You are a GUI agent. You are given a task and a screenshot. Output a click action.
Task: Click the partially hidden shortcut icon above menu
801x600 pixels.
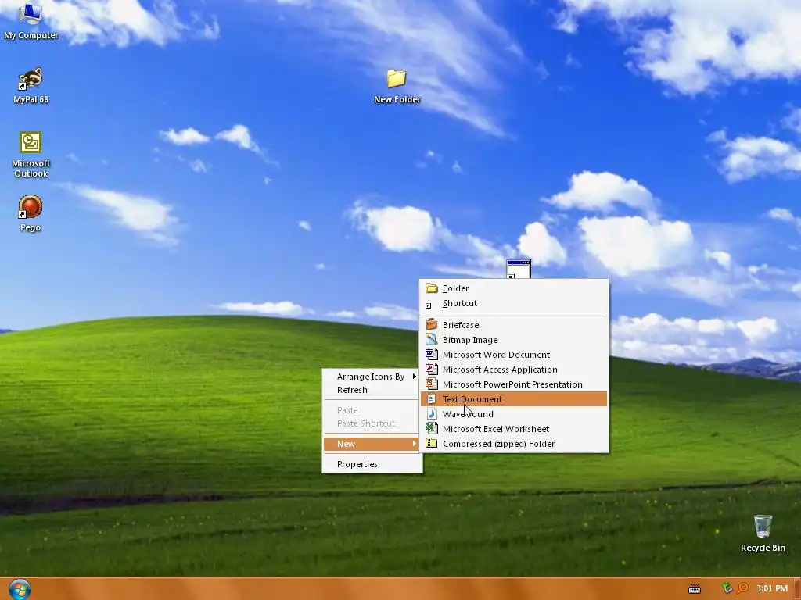coord(519,269)
